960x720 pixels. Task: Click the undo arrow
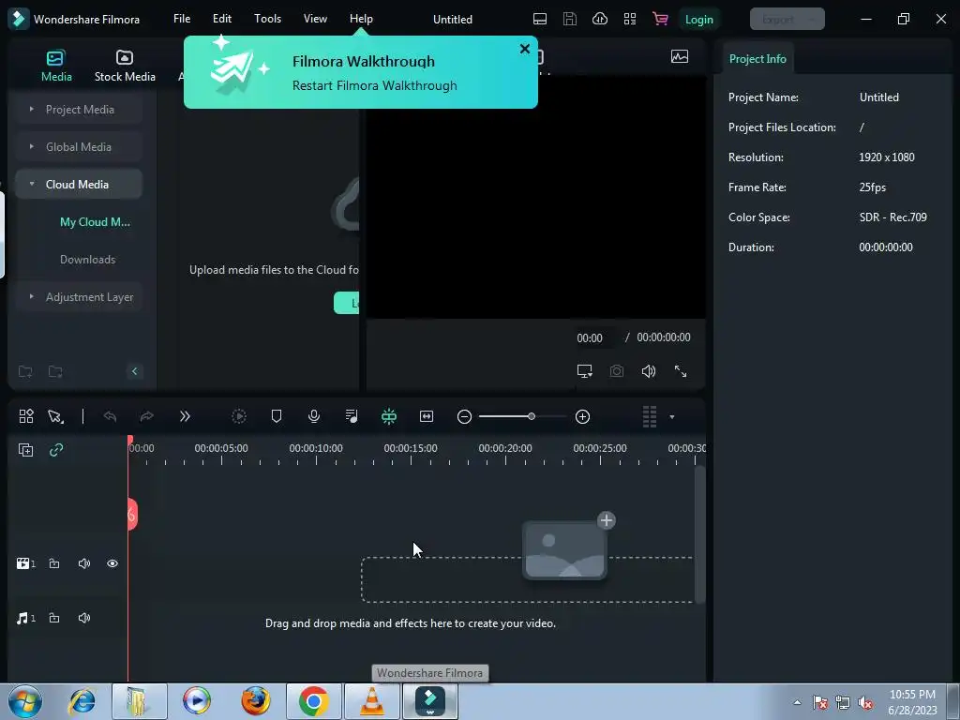(111, 416)
